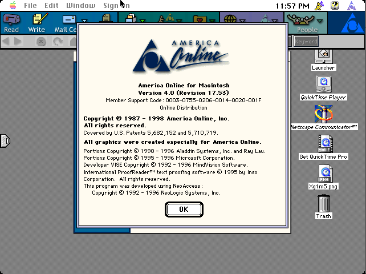Viewport: 366px width, 274px height.
Task: Open the Window menu
Action: (x=81, y=5)
